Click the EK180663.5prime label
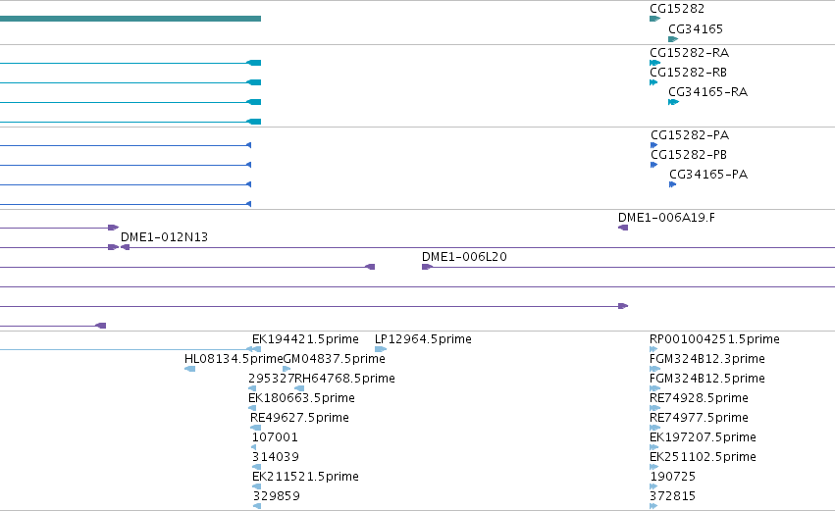The width and height of the screenshot is (835, 511). (x=301, y=398)
